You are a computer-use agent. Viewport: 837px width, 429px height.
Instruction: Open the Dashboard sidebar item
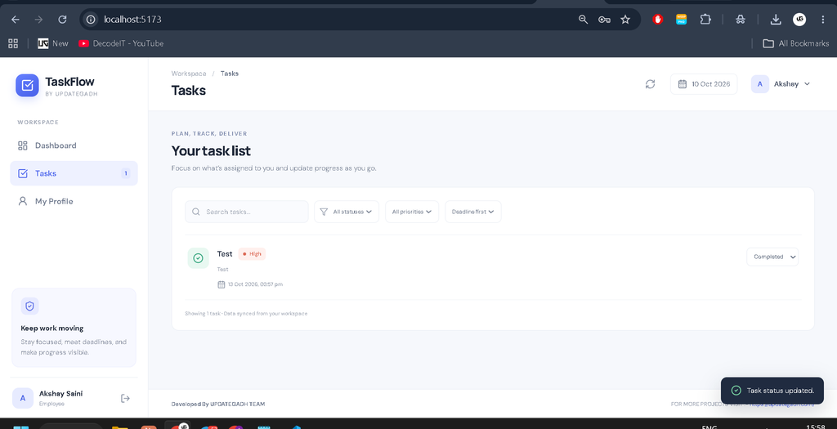click(74, 145)
